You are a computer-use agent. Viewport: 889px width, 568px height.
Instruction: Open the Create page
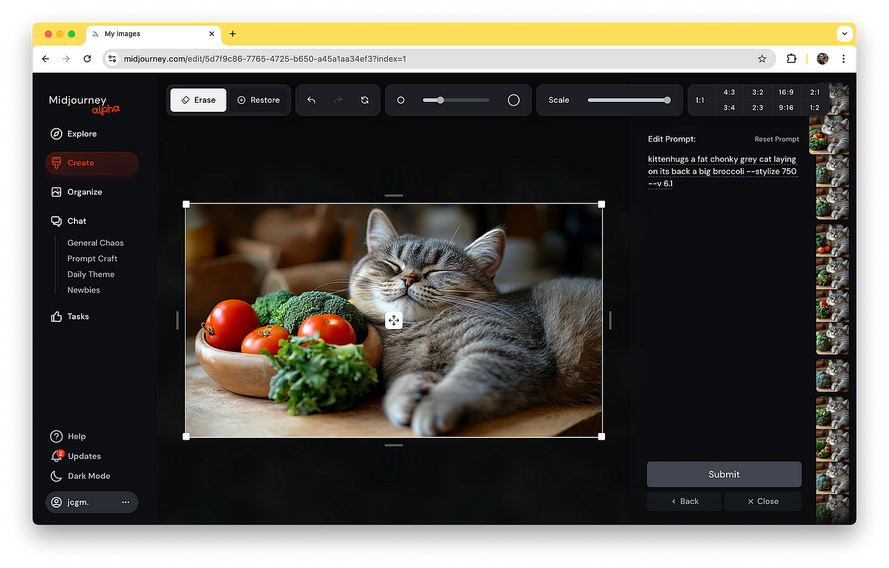coord(92,163)
